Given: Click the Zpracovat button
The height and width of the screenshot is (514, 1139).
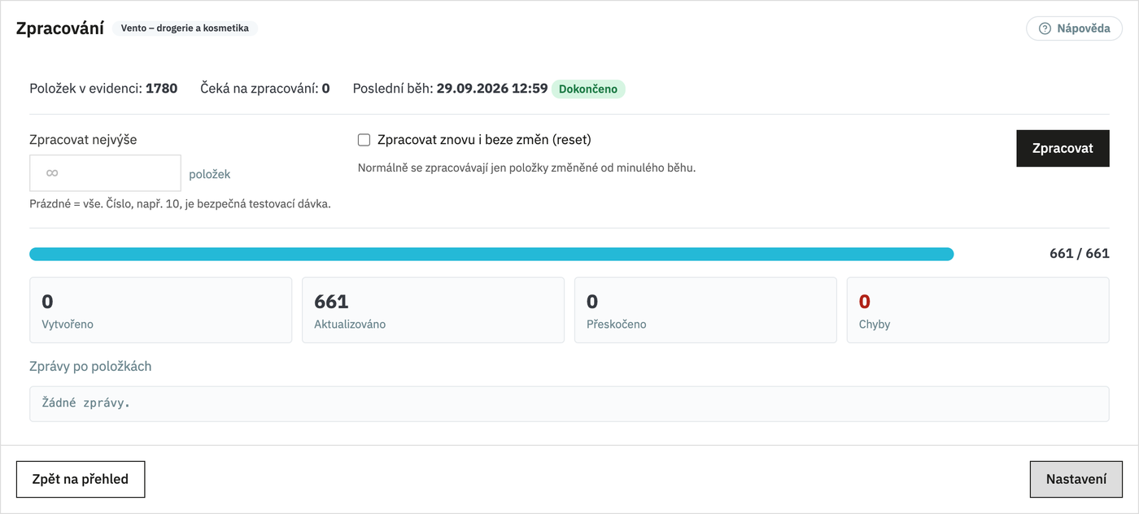Looking at the screenshot, I should pyautogui.click(x=1063, y=148).
